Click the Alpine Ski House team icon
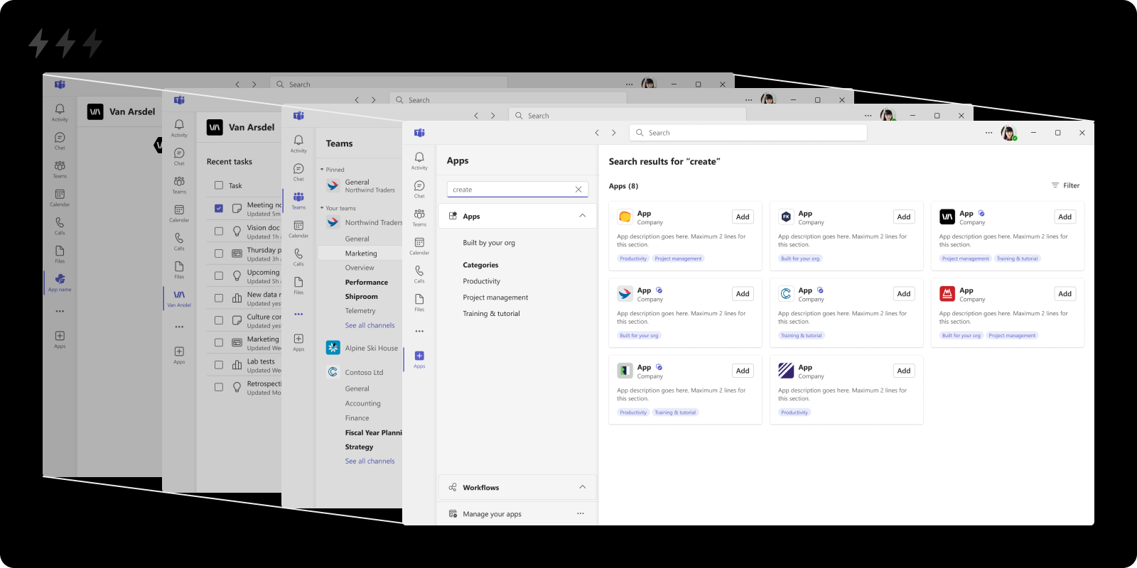 333,348
